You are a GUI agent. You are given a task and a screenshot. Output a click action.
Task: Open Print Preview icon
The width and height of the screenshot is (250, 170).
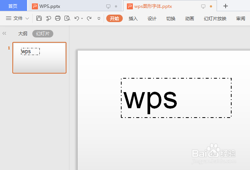pyautogui.click(x=67, y=18)
